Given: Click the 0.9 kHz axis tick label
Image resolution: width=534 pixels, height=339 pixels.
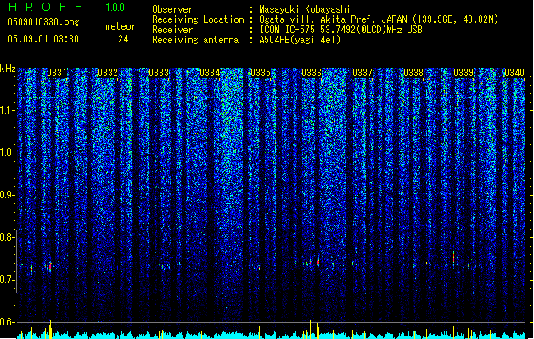Looking at the screenshot, I should [x=7, y=195].
